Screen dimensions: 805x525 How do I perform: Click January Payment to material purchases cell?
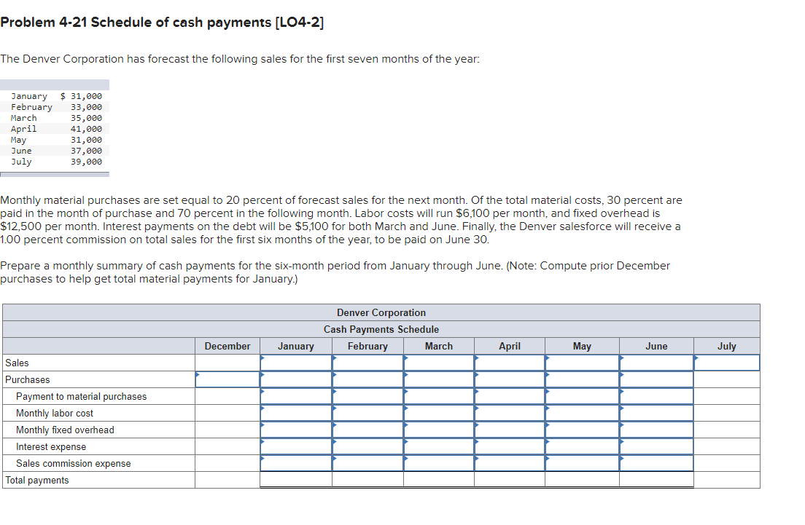(296, 396)
